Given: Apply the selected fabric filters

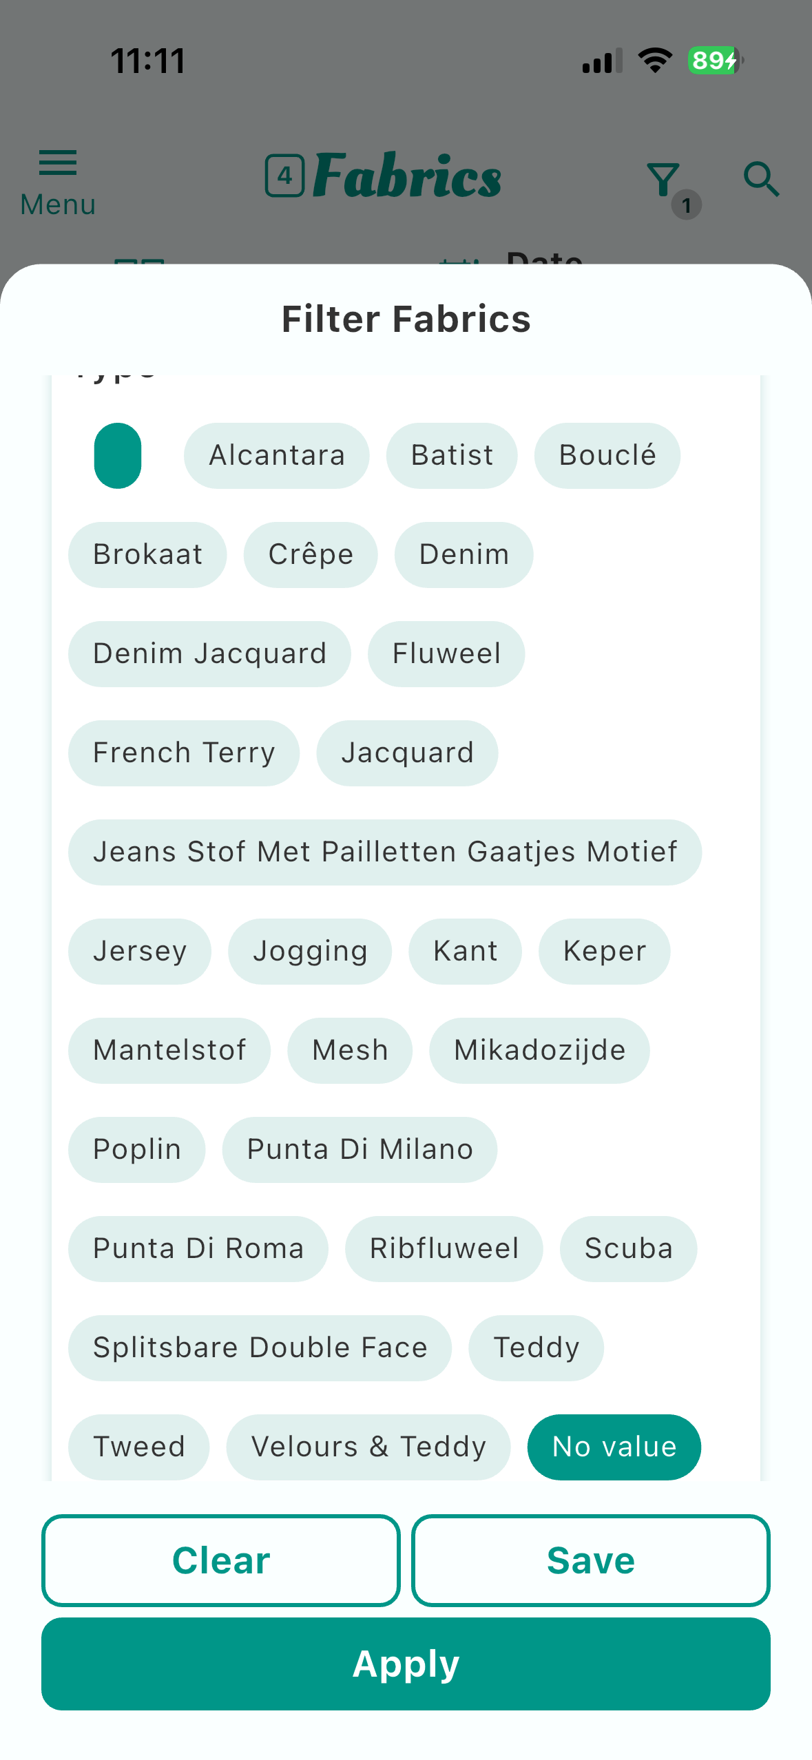Looking at the screenshot, I should 406,1664.
